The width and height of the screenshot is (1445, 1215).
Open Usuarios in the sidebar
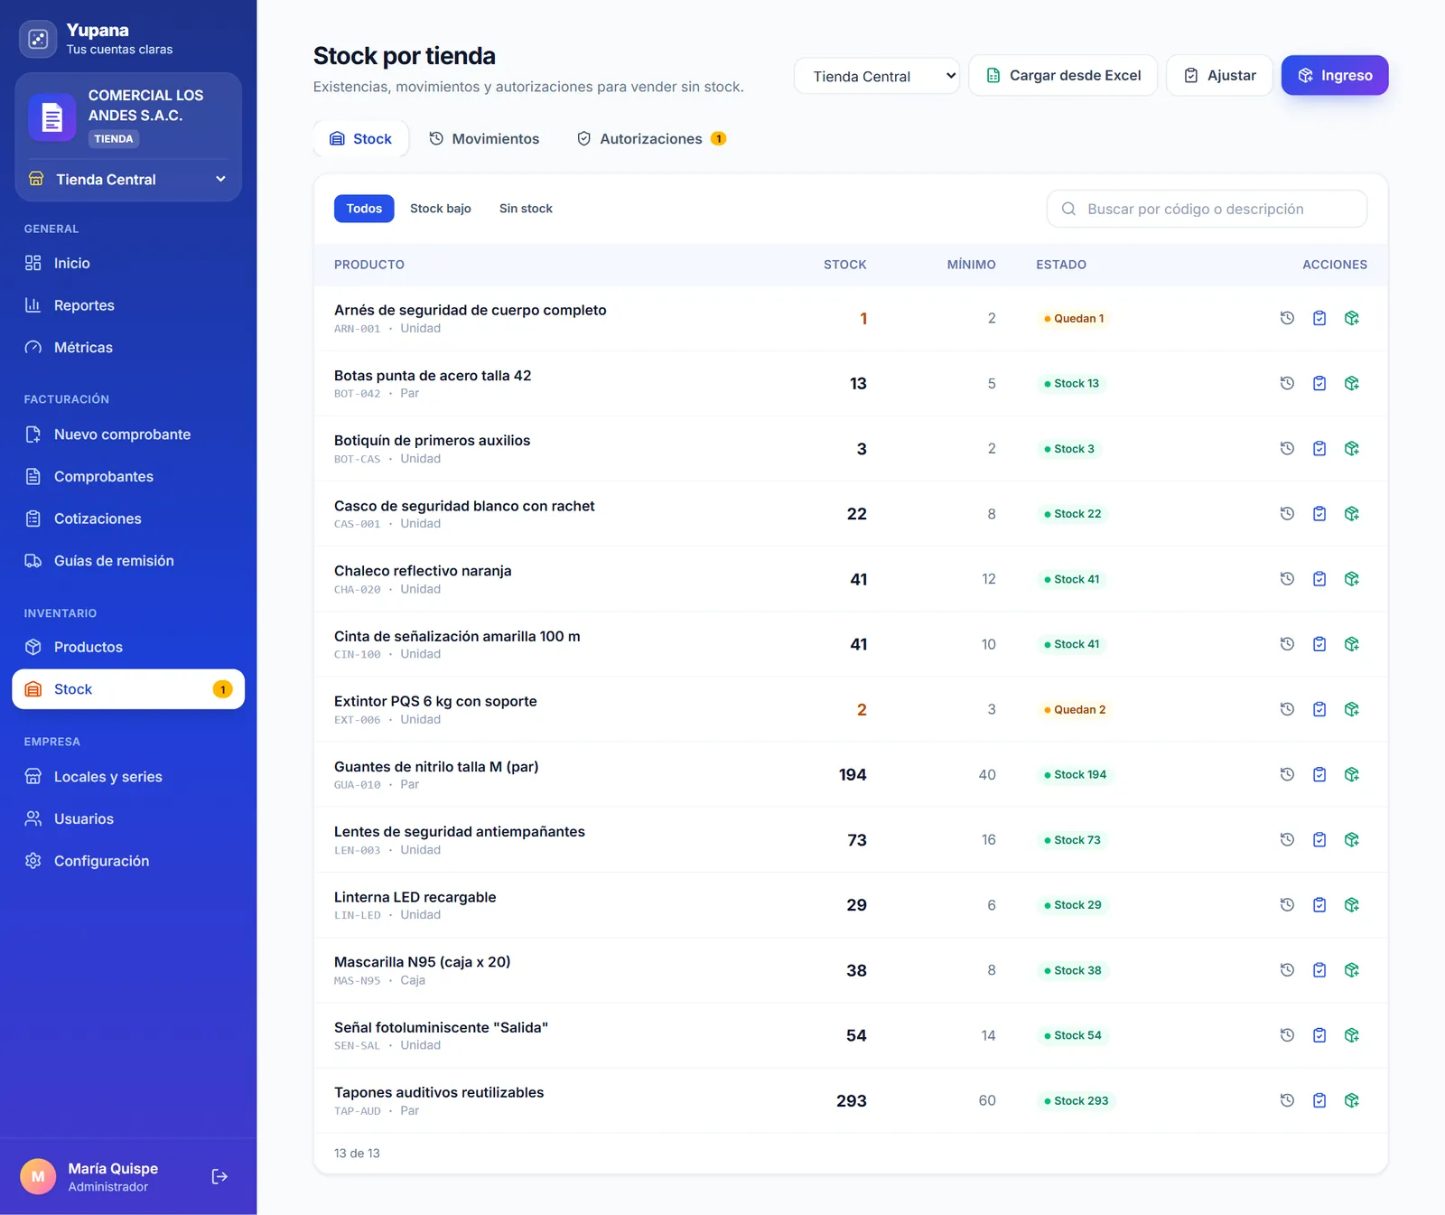coord(128,818)
